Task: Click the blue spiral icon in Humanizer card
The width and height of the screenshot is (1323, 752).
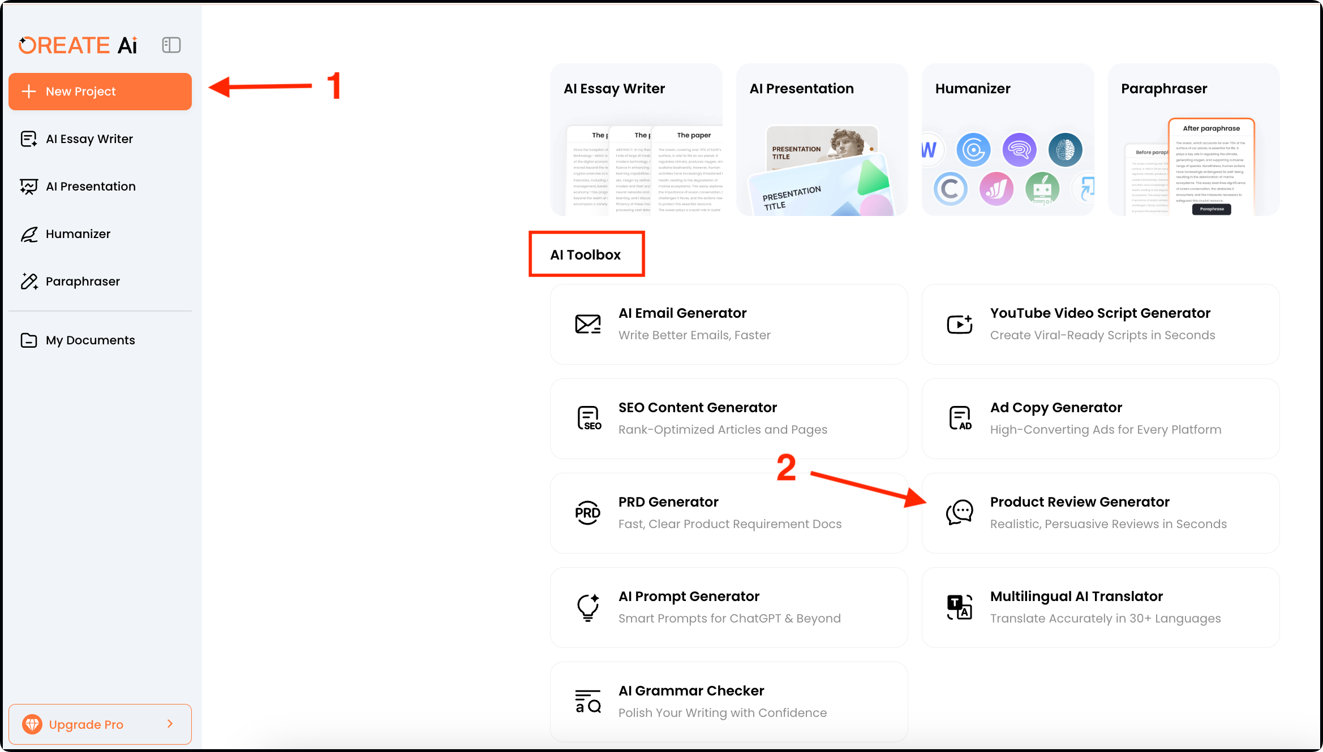Action: coord(973,150)
